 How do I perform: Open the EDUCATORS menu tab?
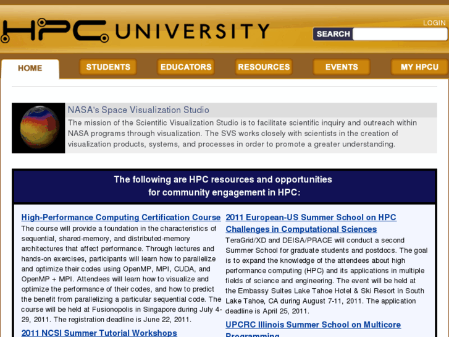coord(186,67)
